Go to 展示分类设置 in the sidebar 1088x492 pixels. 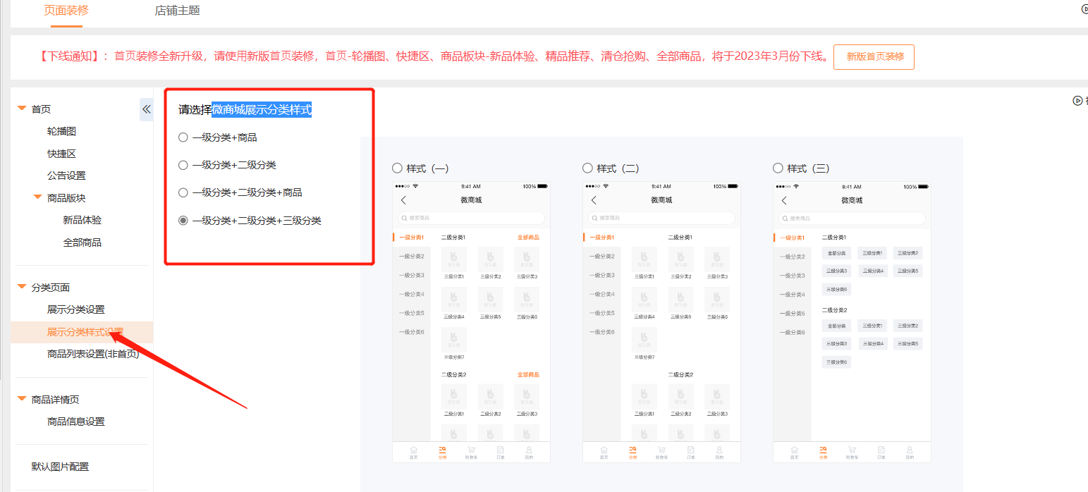tap(75, 309)
